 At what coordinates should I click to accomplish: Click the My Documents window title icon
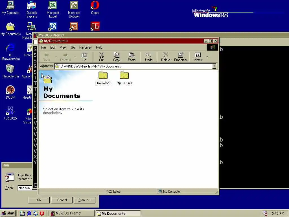coord(41,41)
